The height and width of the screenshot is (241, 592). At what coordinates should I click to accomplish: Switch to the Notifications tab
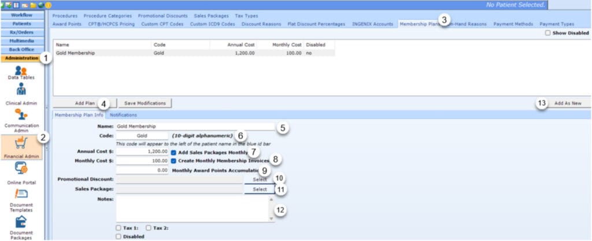coord(123,115)
